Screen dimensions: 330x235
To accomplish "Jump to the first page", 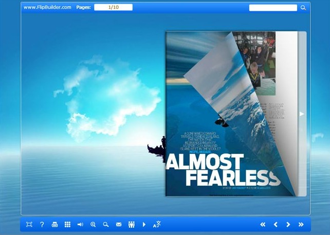I will (263, 224).
